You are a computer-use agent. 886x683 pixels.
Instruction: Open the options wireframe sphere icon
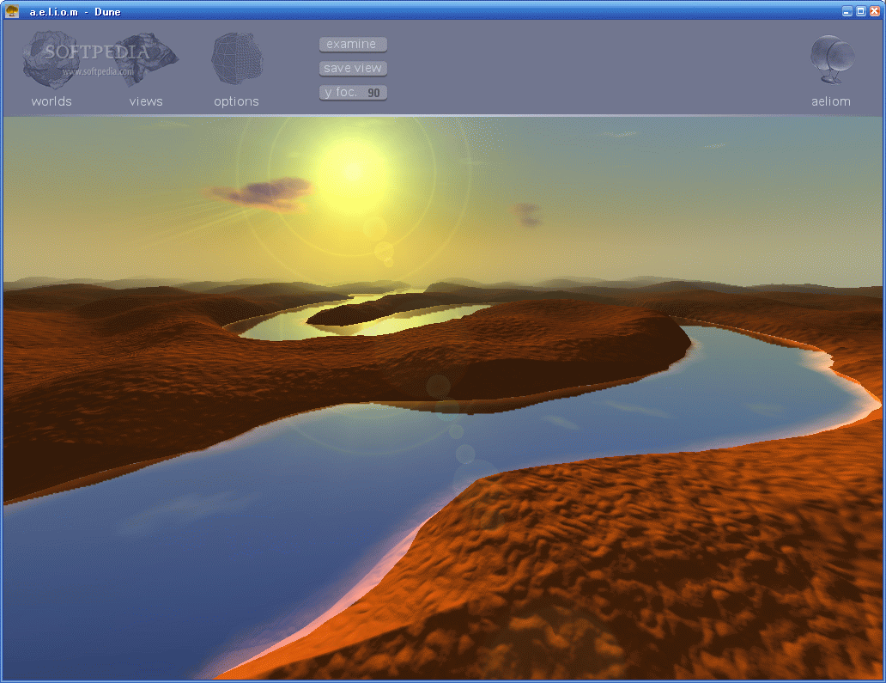click(237, 58)
